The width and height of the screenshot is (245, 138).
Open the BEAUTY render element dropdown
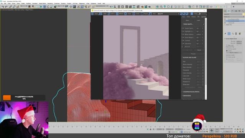pyautogui.click(x=168, y=14)
